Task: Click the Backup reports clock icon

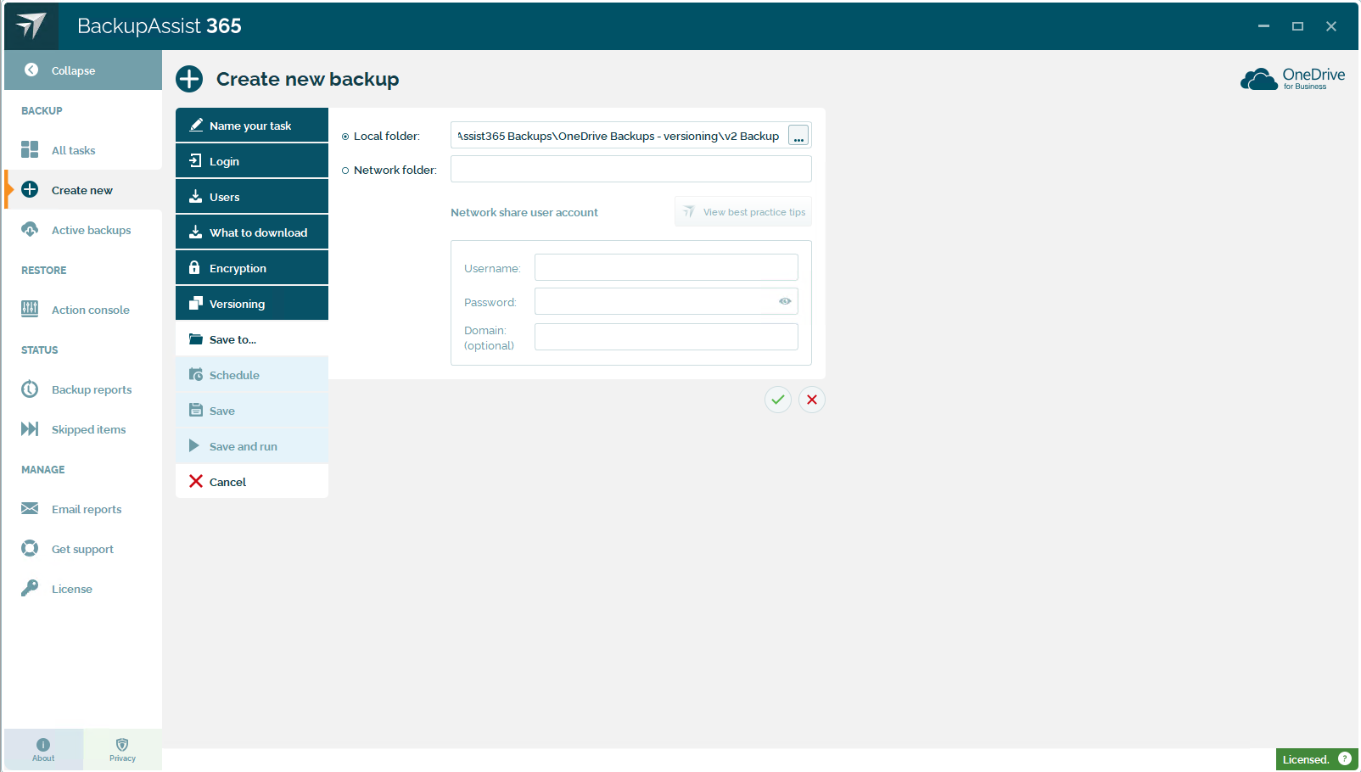Action: pos(30,389)
